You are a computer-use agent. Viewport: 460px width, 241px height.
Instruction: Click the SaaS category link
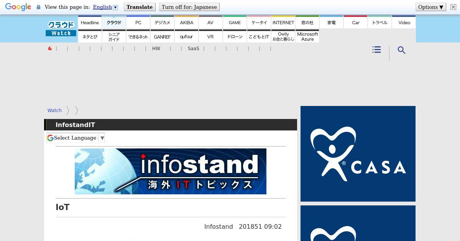tap(194, 49)
